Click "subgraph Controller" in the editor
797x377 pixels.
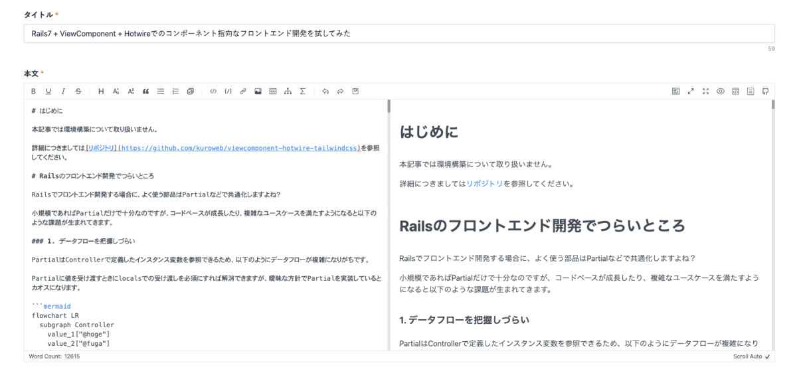(76, 325)
